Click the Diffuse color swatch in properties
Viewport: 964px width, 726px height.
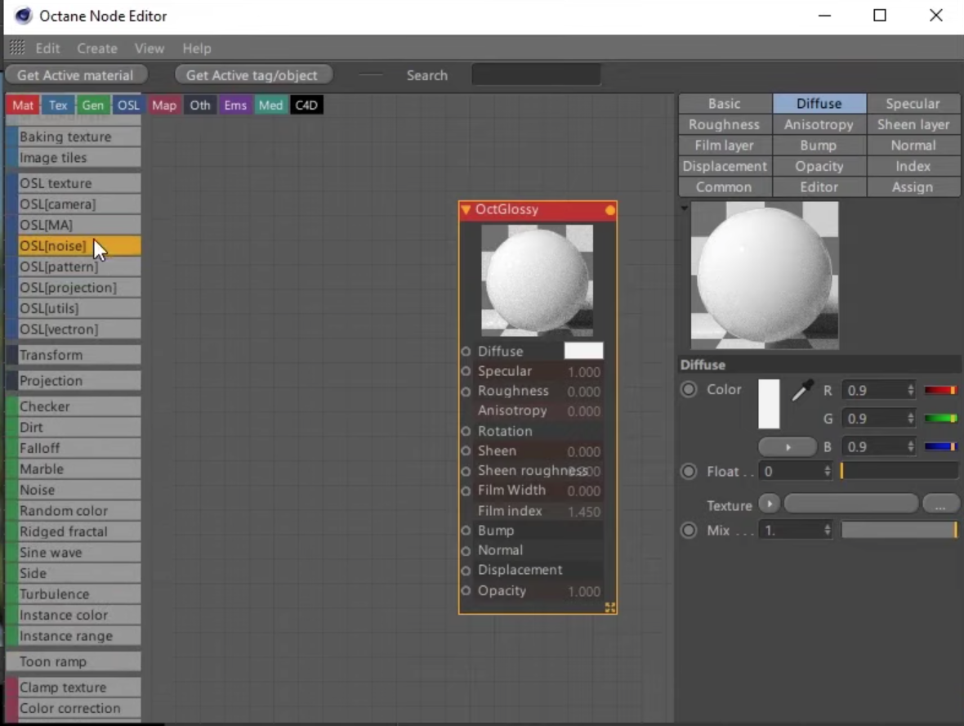769,404
